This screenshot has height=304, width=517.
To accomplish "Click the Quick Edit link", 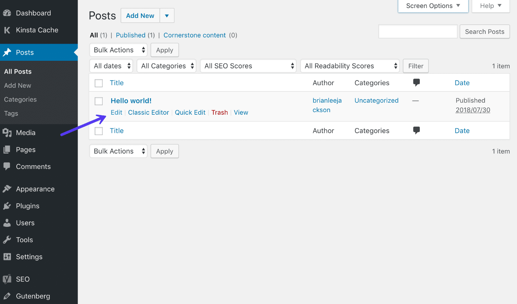I will pyautogui.click(x=190, y=112).
